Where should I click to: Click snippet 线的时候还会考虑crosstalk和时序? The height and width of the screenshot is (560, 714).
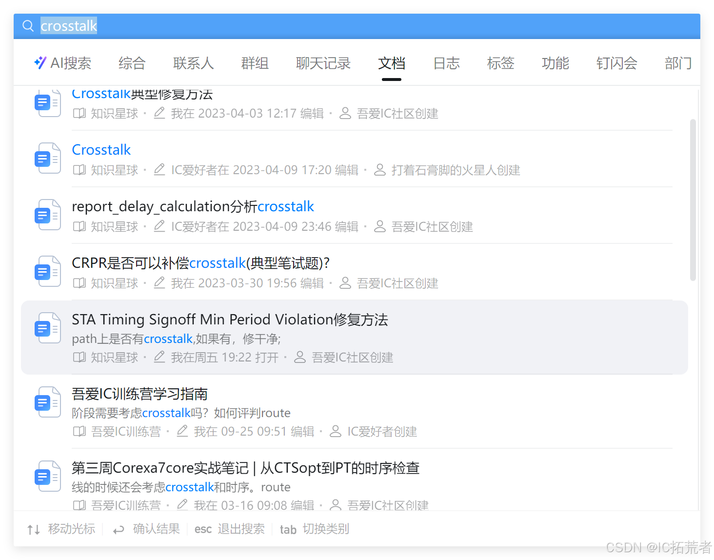(181, 487)
